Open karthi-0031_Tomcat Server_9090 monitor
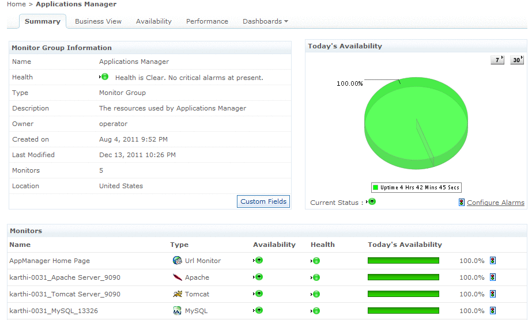Image resolution: width=532 pixels, height=320 pixels. click(65, 294)
